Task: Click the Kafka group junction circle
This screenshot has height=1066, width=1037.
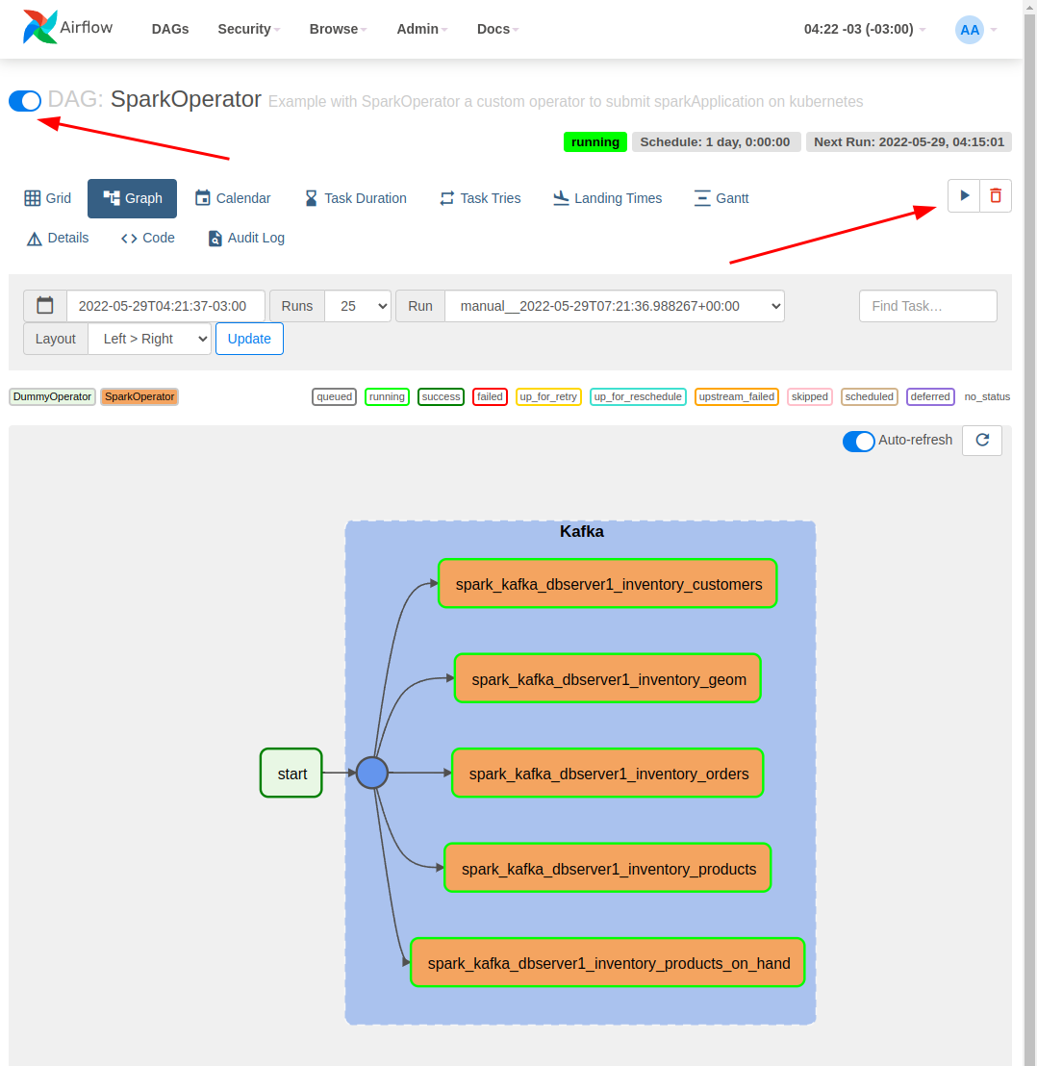Action: pos(371,773)
